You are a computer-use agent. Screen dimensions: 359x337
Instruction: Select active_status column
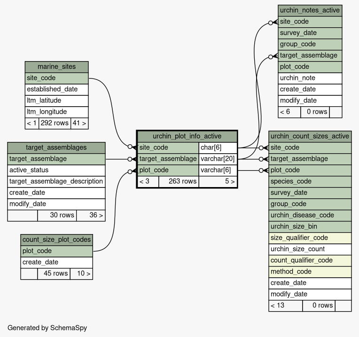tap(56, 170)
